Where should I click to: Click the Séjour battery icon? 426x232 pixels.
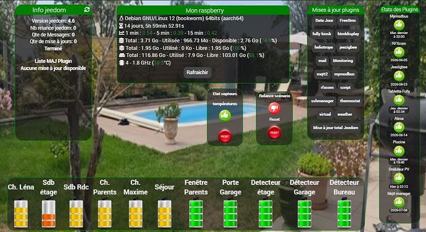[165, 213]
